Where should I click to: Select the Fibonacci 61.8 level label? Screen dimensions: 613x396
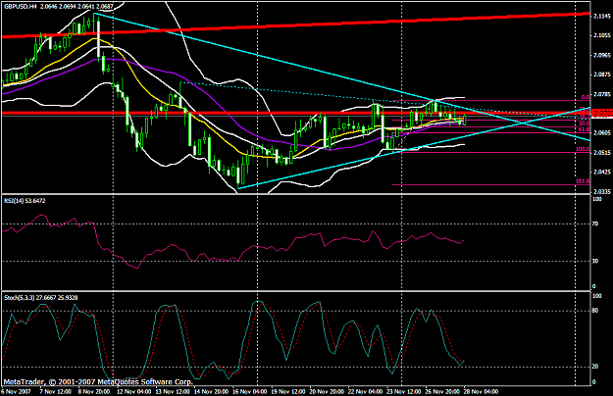pyautogui.click(x=585, y=129)
